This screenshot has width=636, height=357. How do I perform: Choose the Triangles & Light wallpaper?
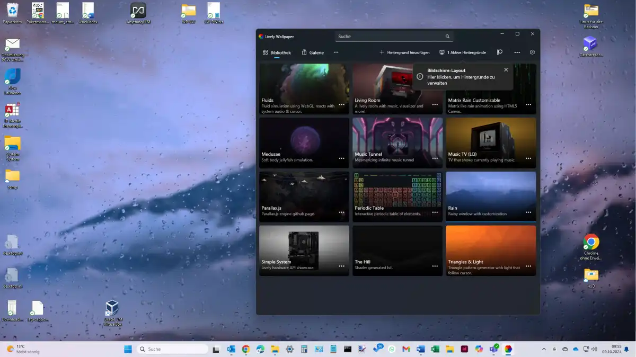point(491,245)
